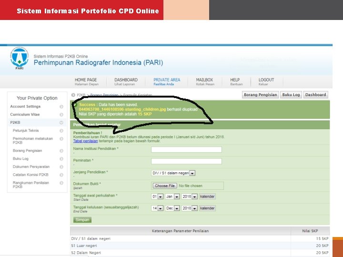Click the Peminatan input field
343x257 pixels.
click(x=186, y=161)
